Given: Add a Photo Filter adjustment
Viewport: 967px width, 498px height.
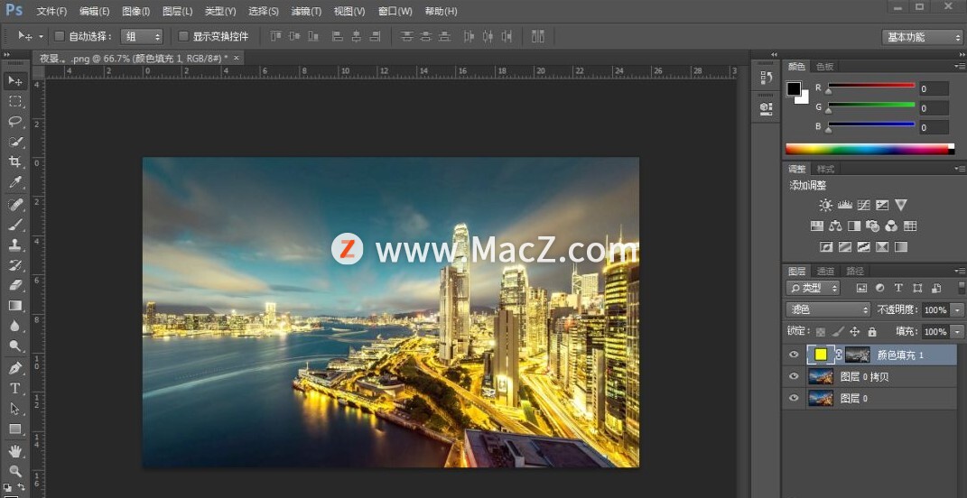Looking at the screenshot, I should click(x=872, y=226).
